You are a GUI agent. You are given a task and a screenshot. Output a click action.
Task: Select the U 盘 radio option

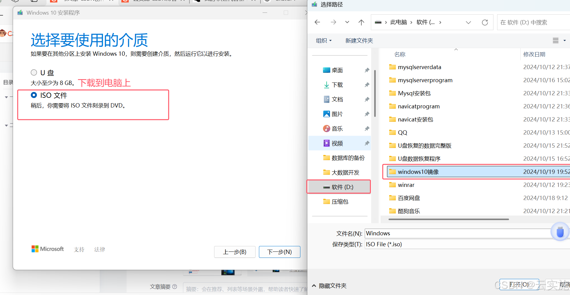point(34,72)
